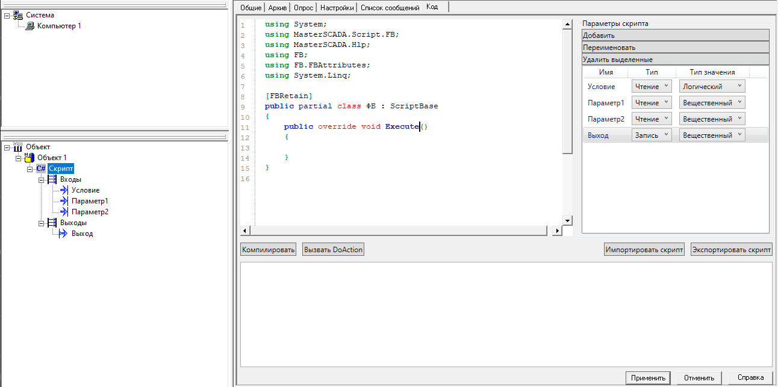Click the code editor vertical scrollbar thumb
The width and height of the screenshot is (778, 387).
567,91
